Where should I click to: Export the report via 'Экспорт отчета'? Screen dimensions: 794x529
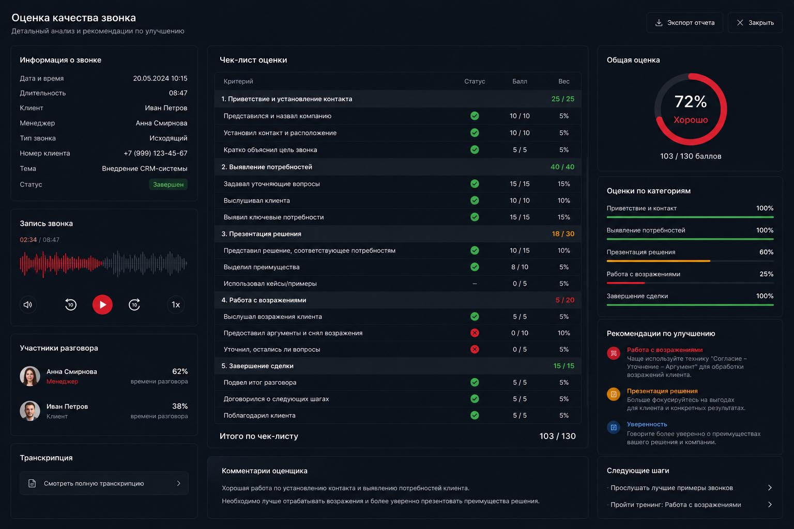(684, 23)
